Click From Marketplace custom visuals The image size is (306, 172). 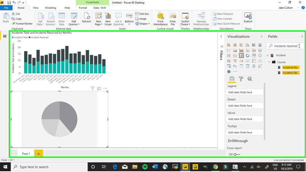(161, 19)
